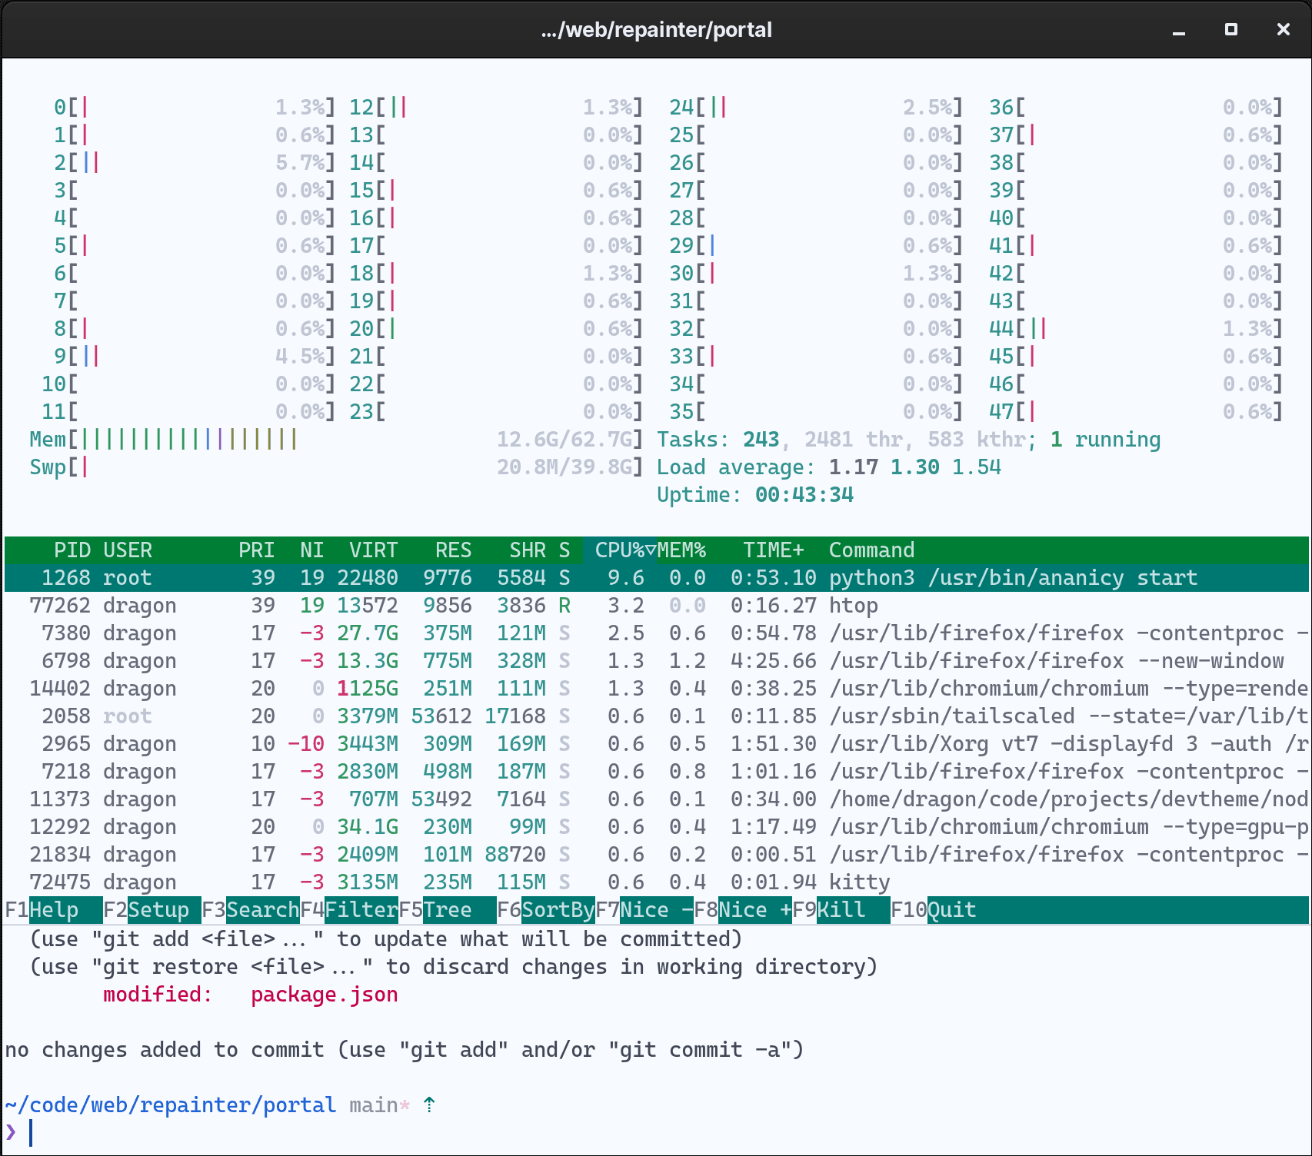Maximize the terminal window
Image resolution: width=1312 pixels, height=1156 pixels.
coord(1231,29)
